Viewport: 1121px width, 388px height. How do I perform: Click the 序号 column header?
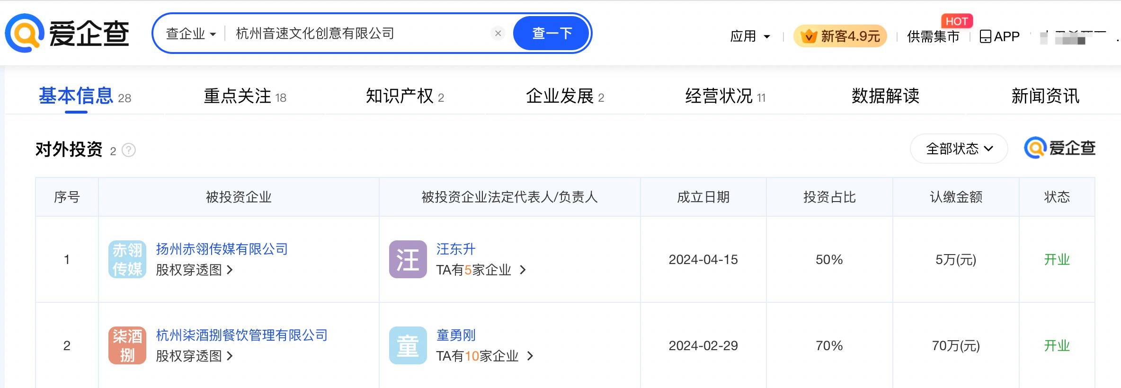67,197
